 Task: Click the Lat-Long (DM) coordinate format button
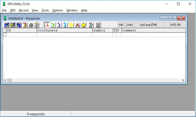tap(148, 25)
